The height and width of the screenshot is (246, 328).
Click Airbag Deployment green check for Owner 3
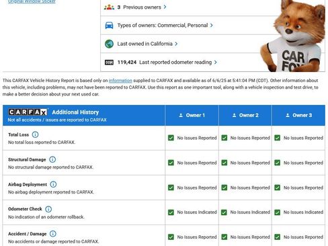pyautogui.click(x=278, y=188)
